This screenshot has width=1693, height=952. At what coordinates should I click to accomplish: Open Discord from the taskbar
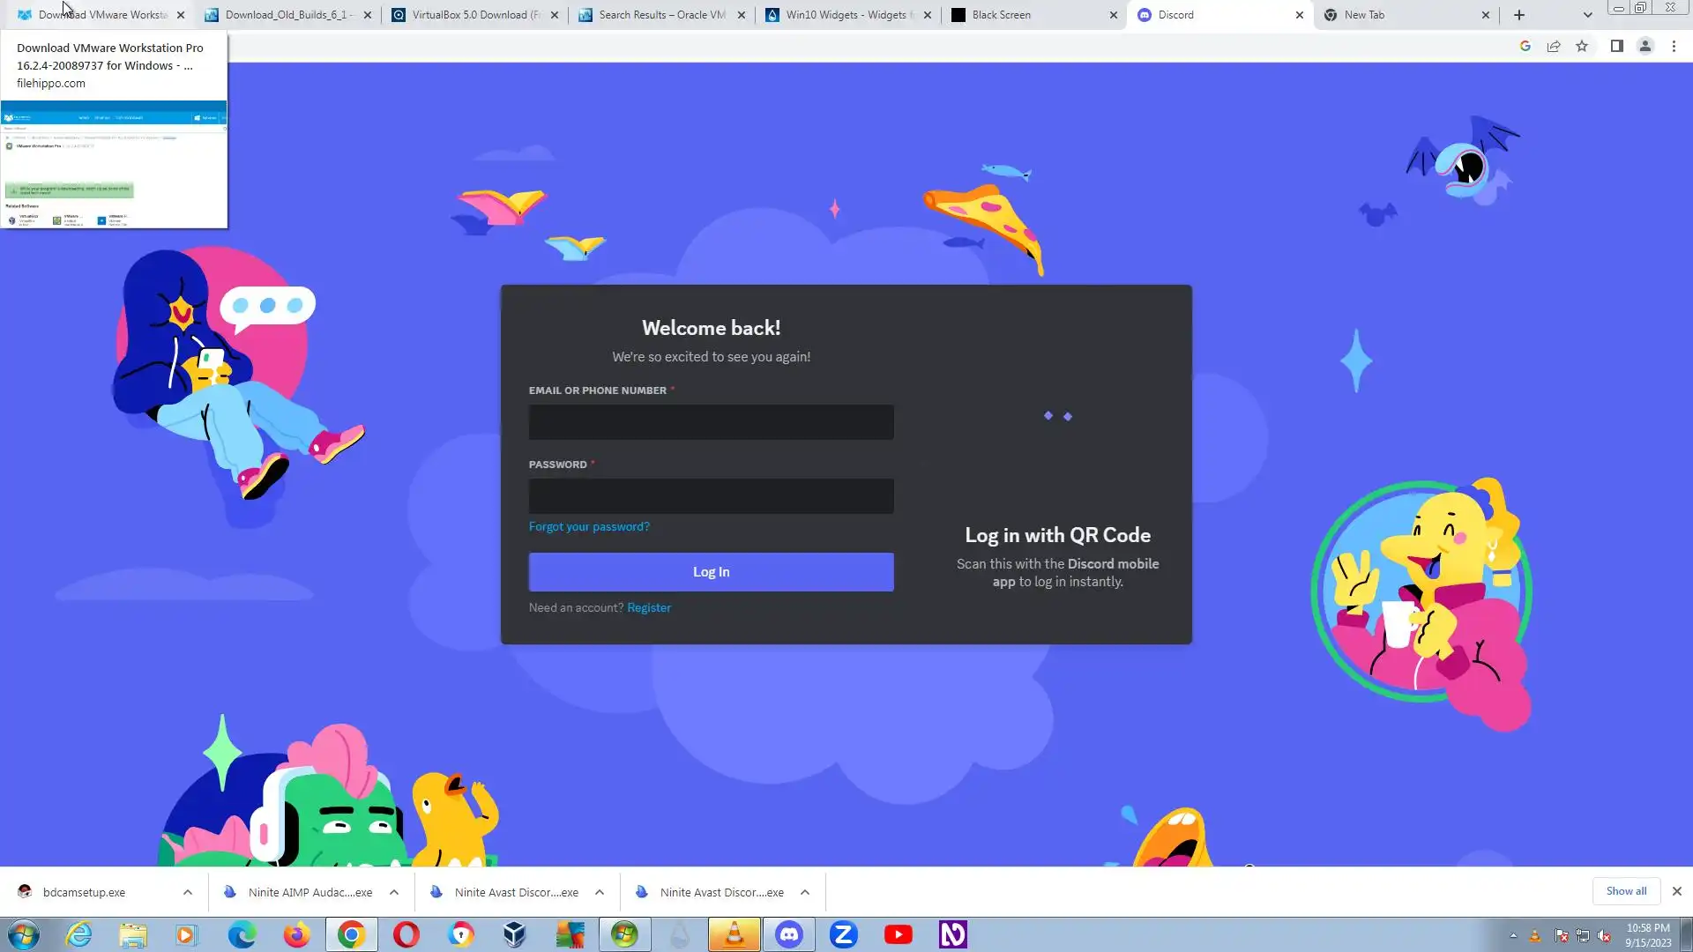pos(788,934)
